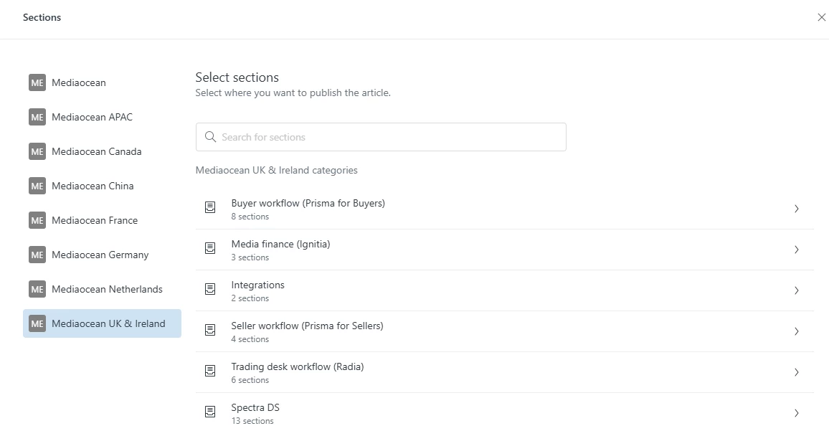Viewport: 829px width, 431px height.
Task: Select Mediaocean France in the sidebar
Action: pyautogui.click(x=94, y=220)
